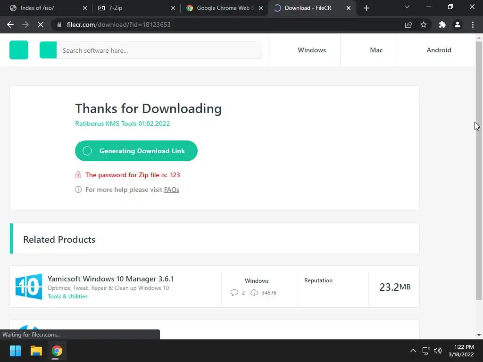Open the Chrome three-dot menu
The height and width of the screenshot is (362, 483).
tap(473, 25)
